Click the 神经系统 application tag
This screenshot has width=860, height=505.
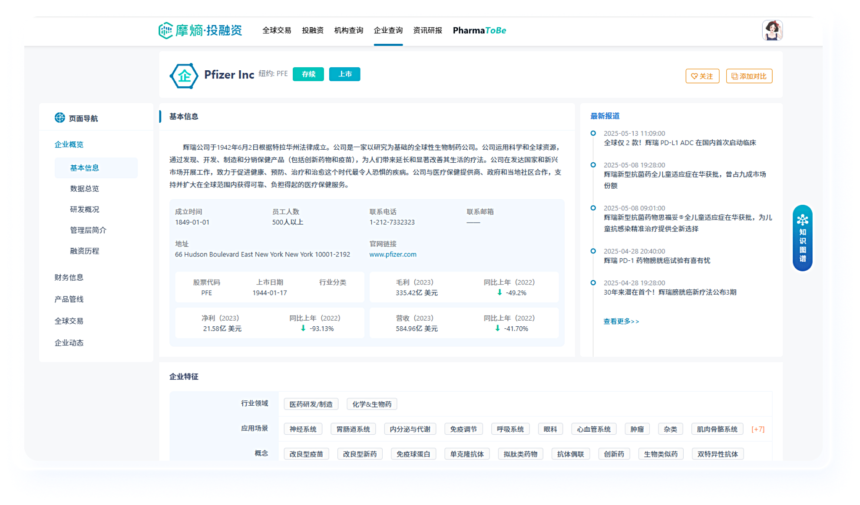point(303,429)
